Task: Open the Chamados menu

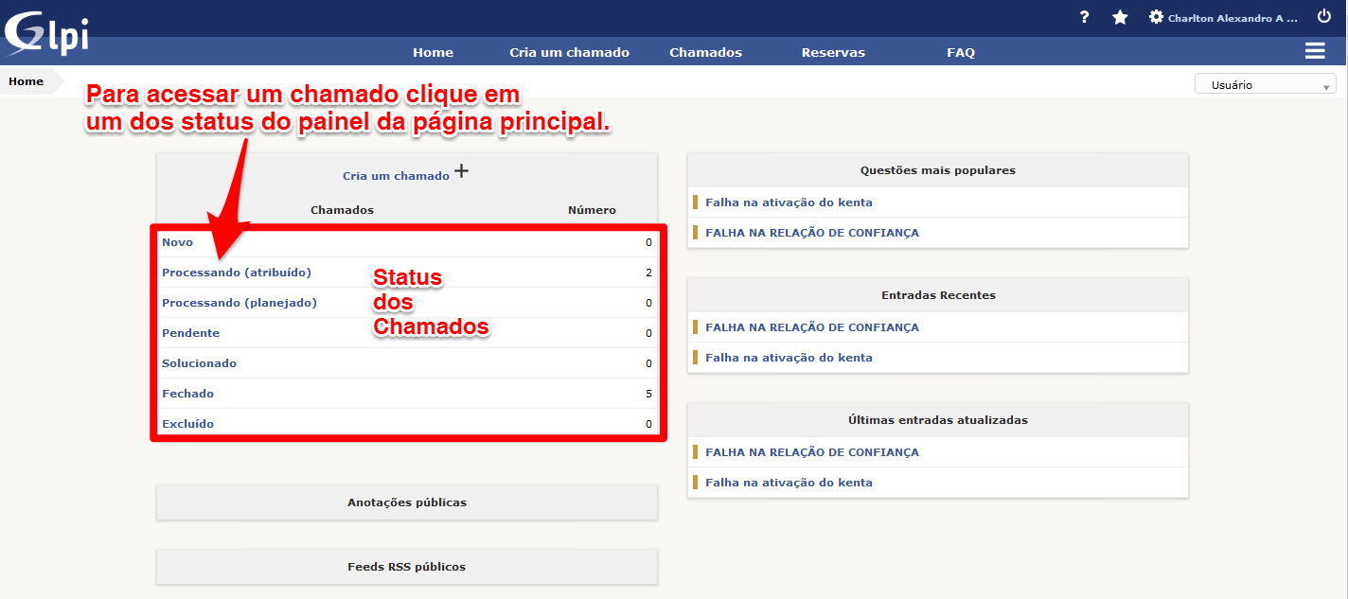Action: [x=705, y=52]
